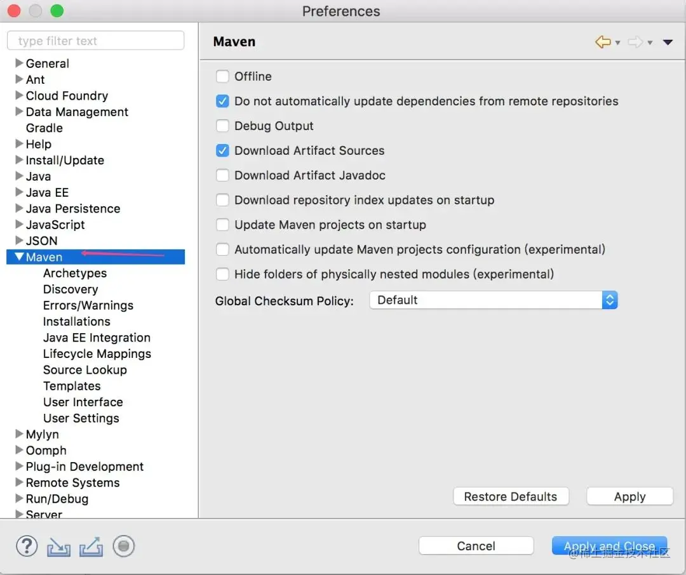The height and width of the screenshot is (575, 686).
Task: Expand the Mylyn tree node
Action: click(19, 433)
